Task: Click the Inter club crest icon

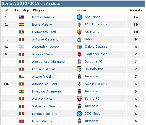Action: [x=79, y=40]
